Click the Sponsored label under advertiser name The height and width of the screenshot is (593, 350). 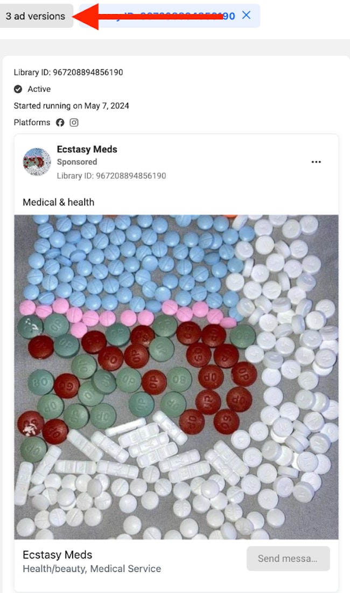(77, 162)
